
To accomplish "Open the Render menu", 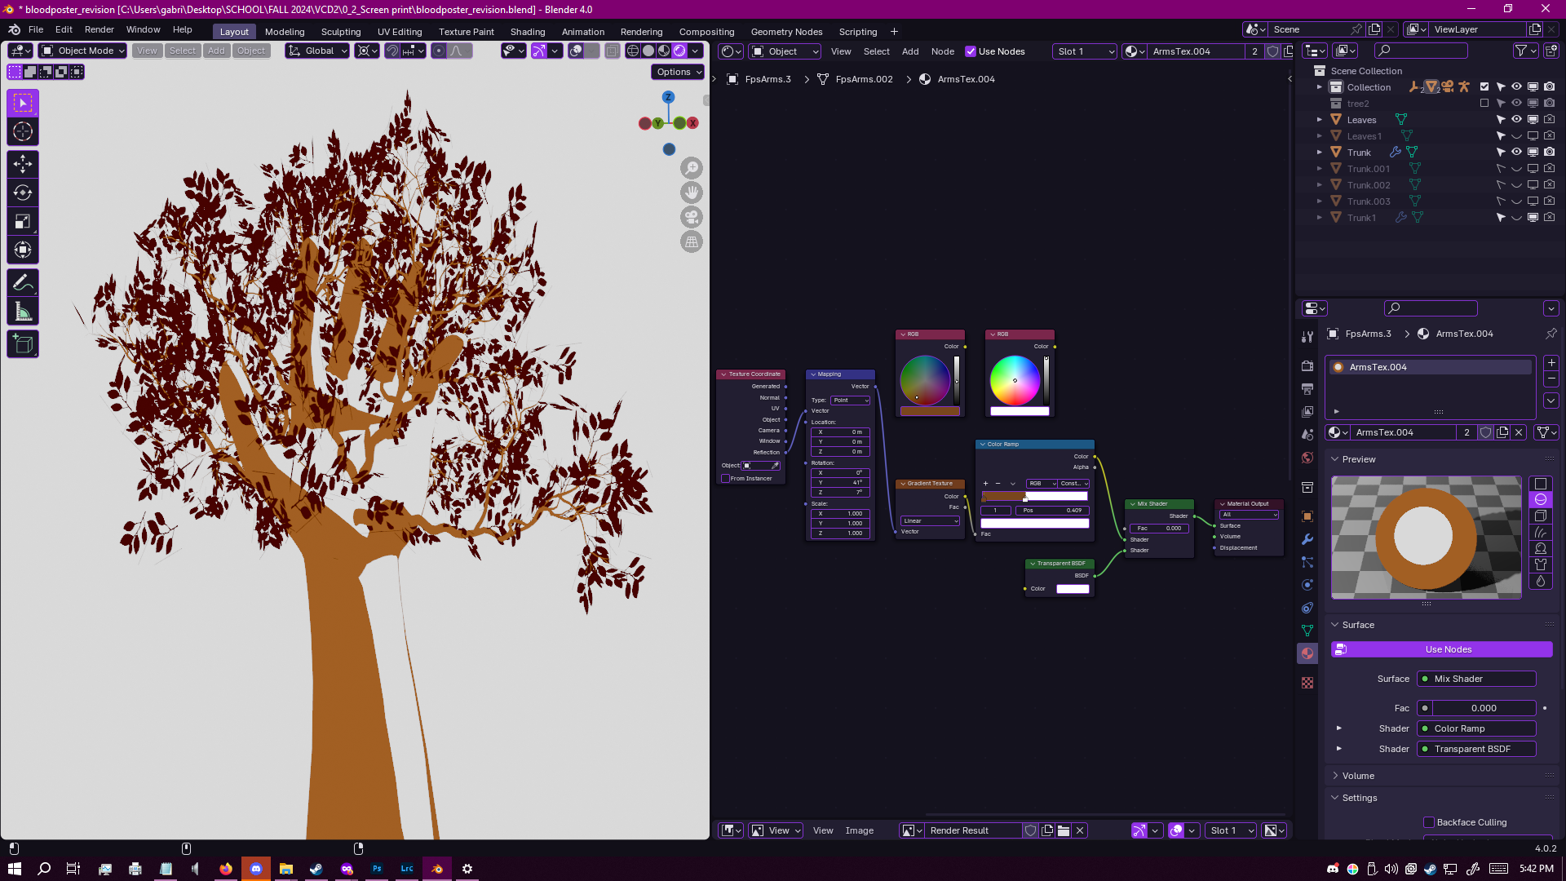I will tap(99, 29).
